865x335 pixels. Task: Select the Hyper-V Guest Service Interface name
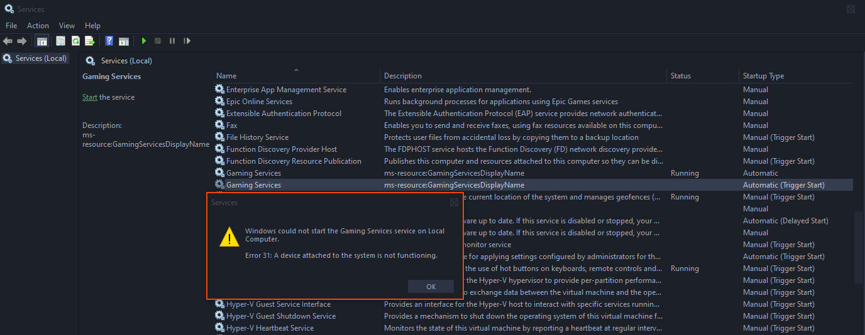pyautogui.click(x=278, y=304)
